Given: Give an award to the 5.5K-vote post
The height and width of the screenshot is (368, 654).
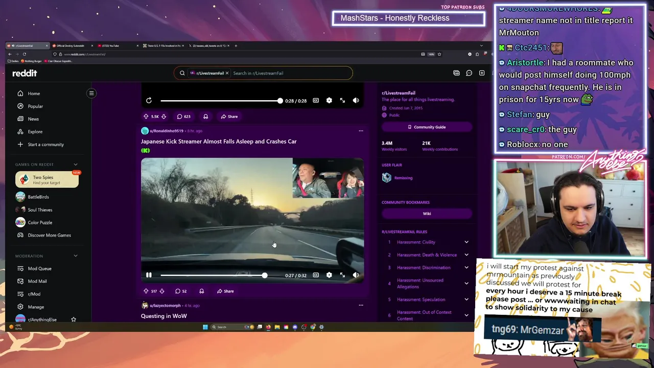Looking at the screenshot, I should 205,117.
